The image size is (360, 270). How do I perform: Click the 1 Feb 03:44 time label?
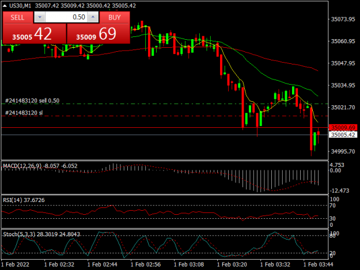pos(318,264)
